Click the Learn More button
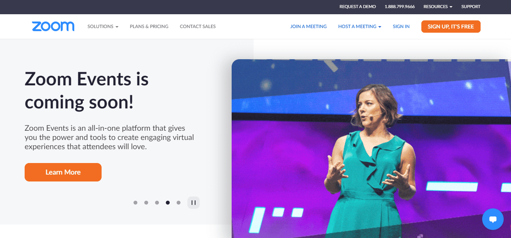The image size is (511, 238). 63,172
